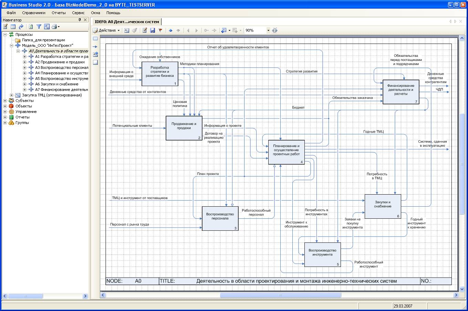This screenshot has width=468, height=311.
Task: Click the Финансирование деятельности и расчеты box
Action: tap(401, 92)
